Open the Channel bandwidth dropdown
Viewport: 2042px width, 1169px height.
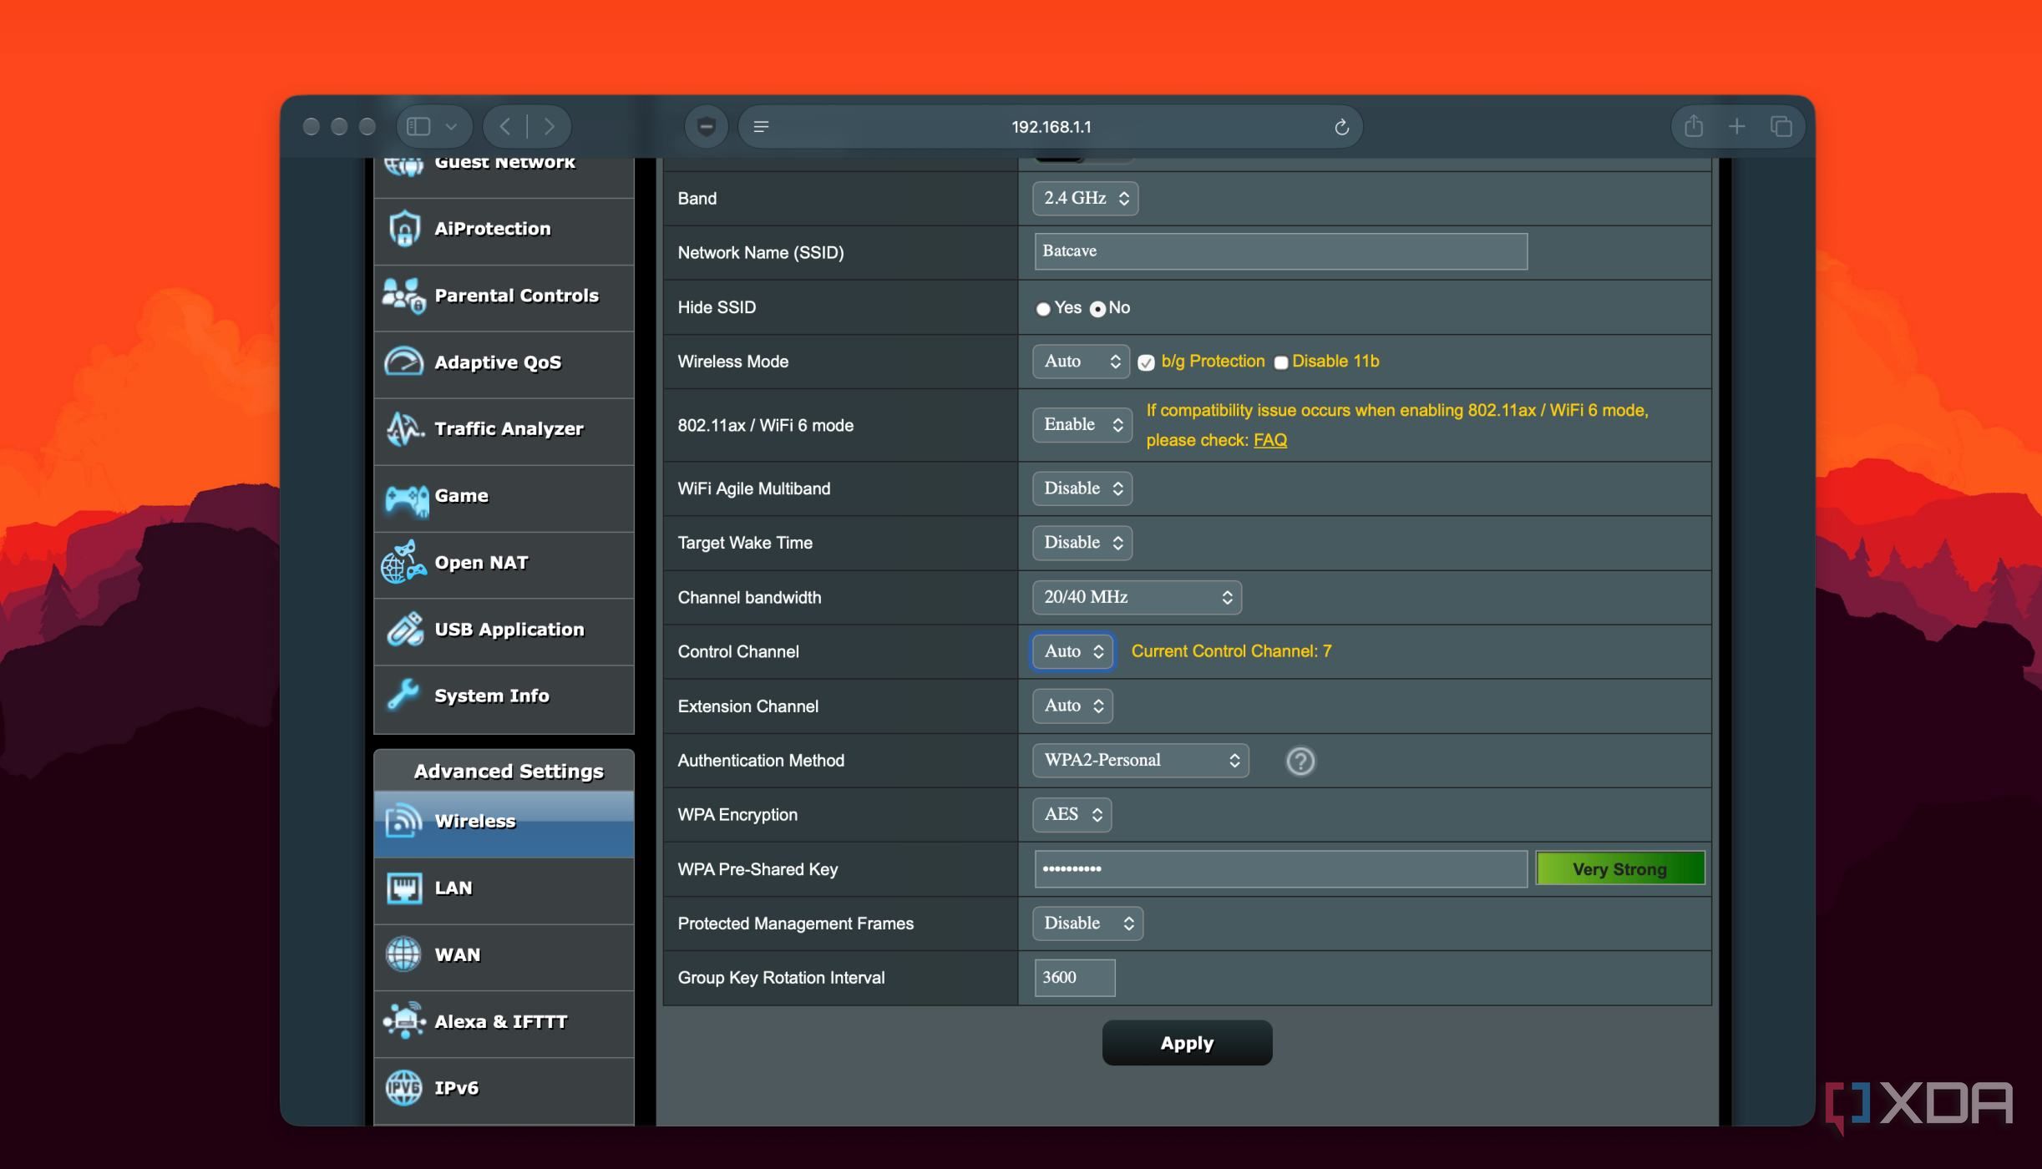(x=1137, y=597)
